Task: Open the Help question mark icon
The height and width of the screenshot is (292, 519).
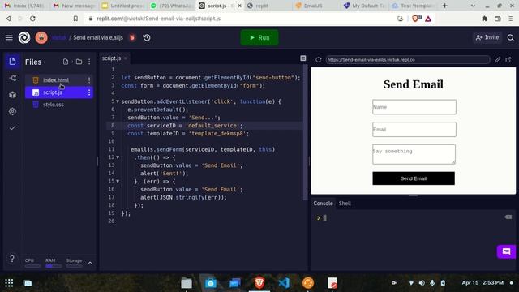Action: [x=12, y=259]
